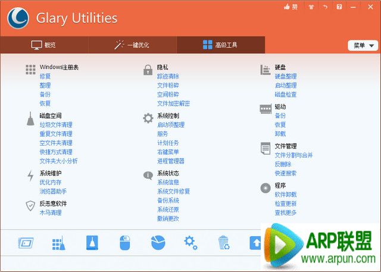This screenshot has width=381, height=272.
Task: Open 启动项整理 link
Action: (171, 125)
